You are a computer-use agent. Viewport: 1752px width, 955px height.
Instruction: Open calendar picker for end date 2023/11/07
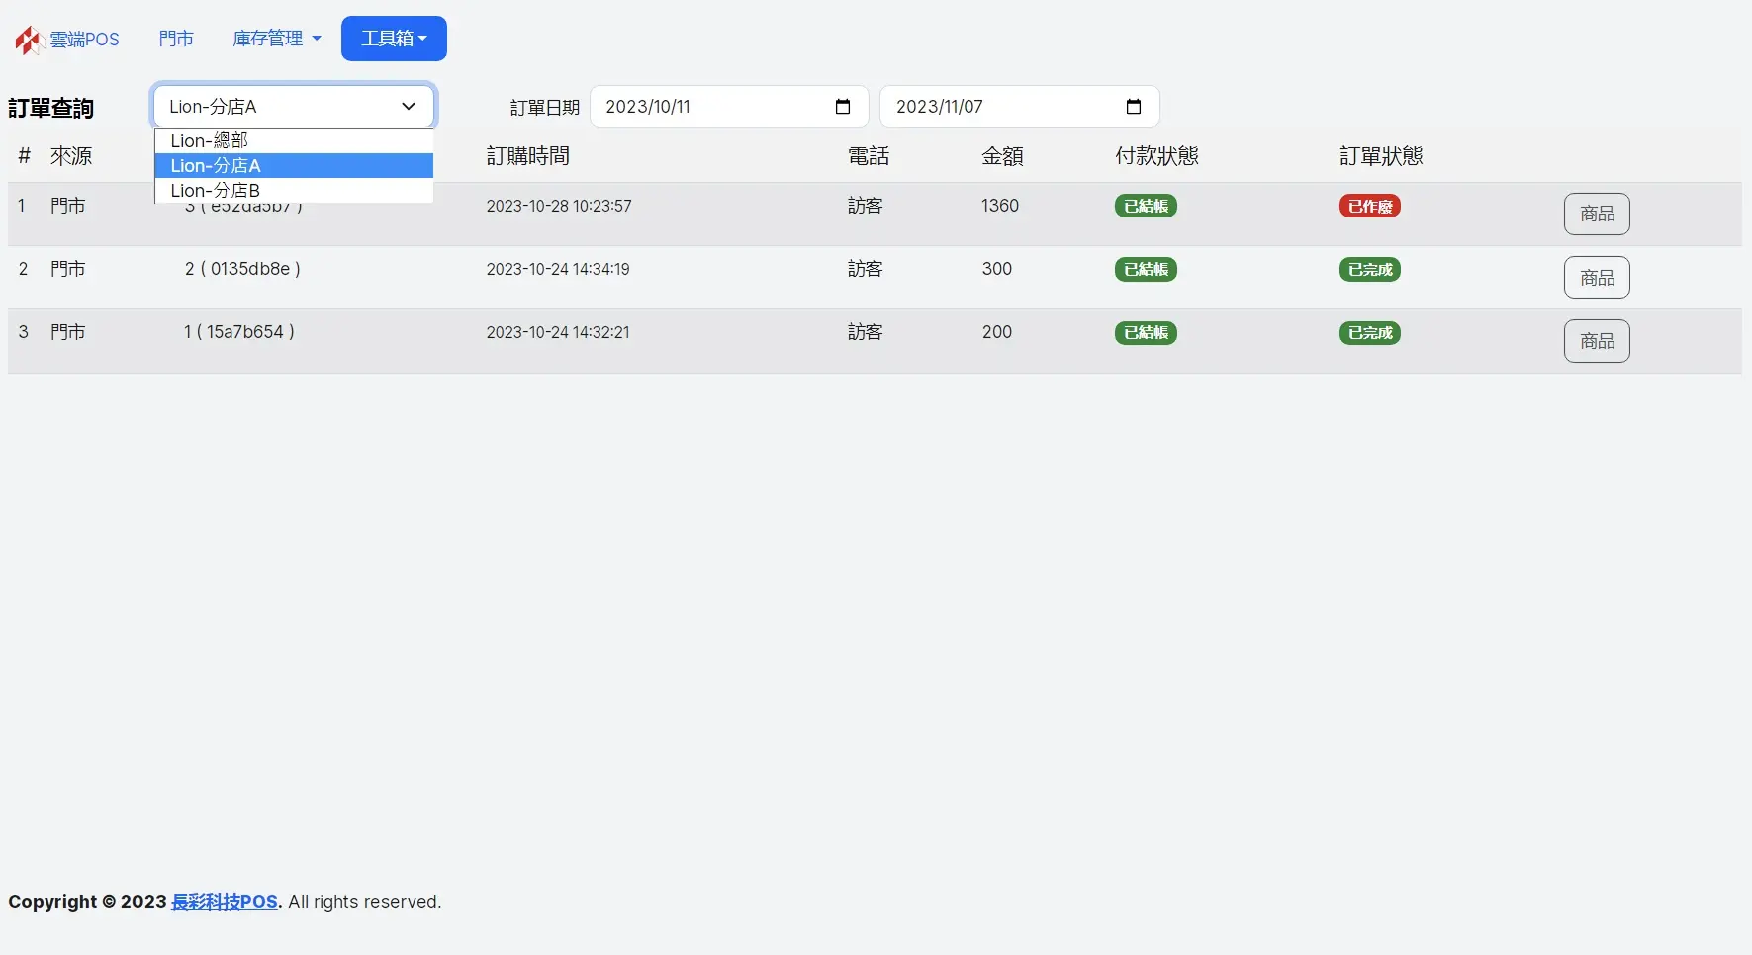pyautogui.click(x=1134, y=107)
